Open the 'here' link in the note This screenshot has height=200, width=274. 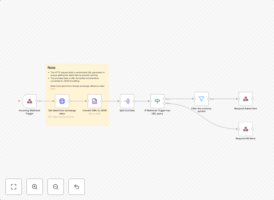pos(53,89)
